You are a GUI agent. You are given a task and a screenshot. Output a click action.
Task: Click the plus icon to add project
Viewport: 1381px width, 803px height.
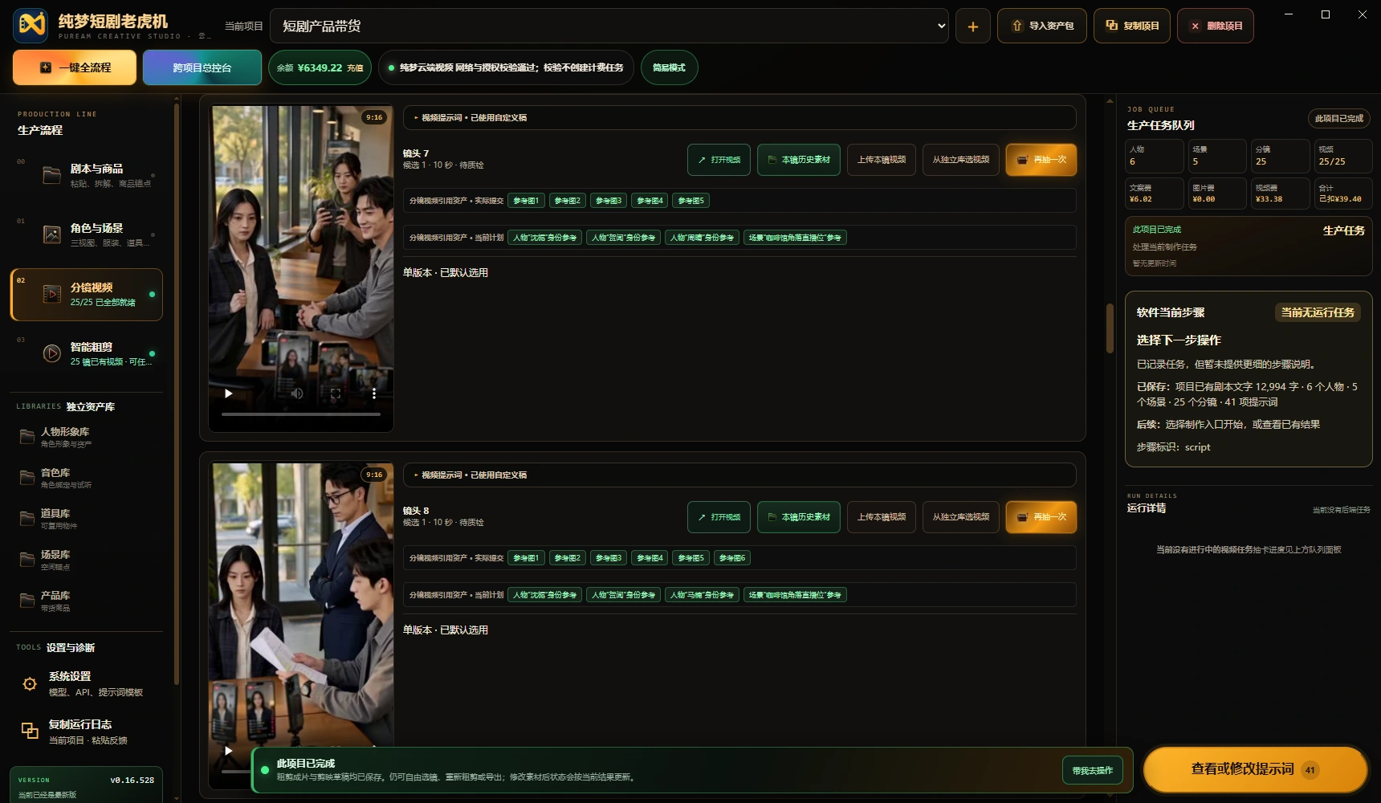(x=972, y=26)
